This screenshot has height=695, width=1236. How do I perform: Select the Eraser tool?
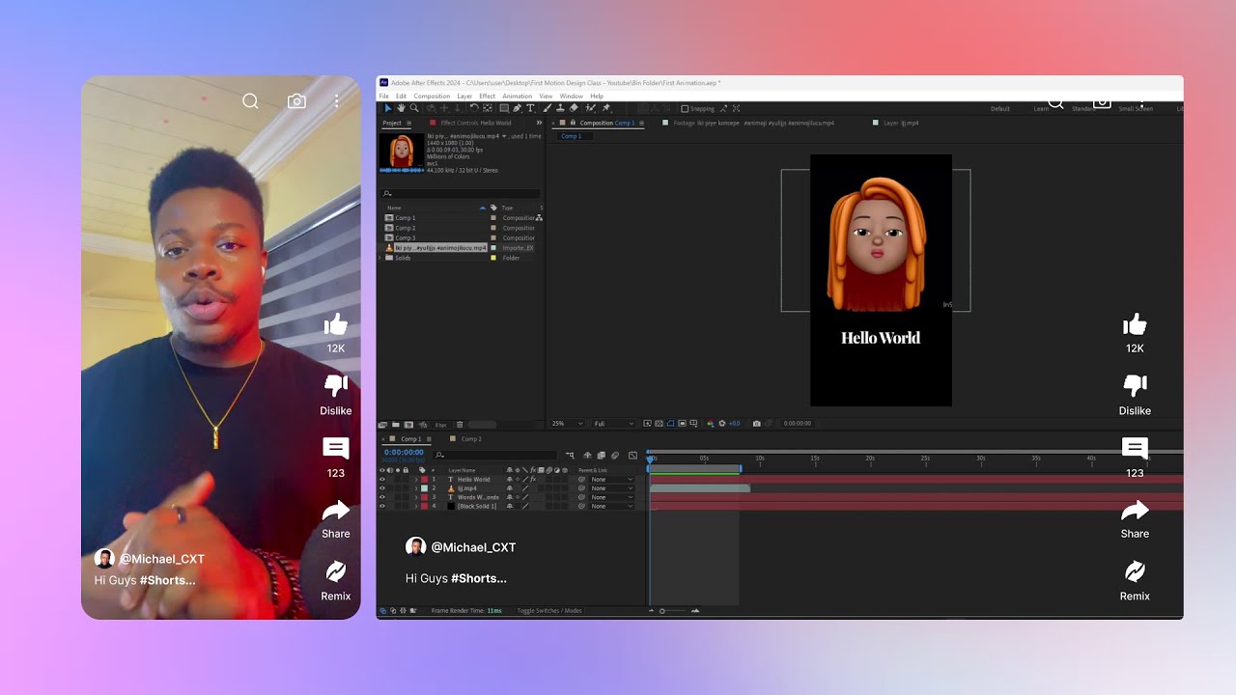click(x=574, y=108)
